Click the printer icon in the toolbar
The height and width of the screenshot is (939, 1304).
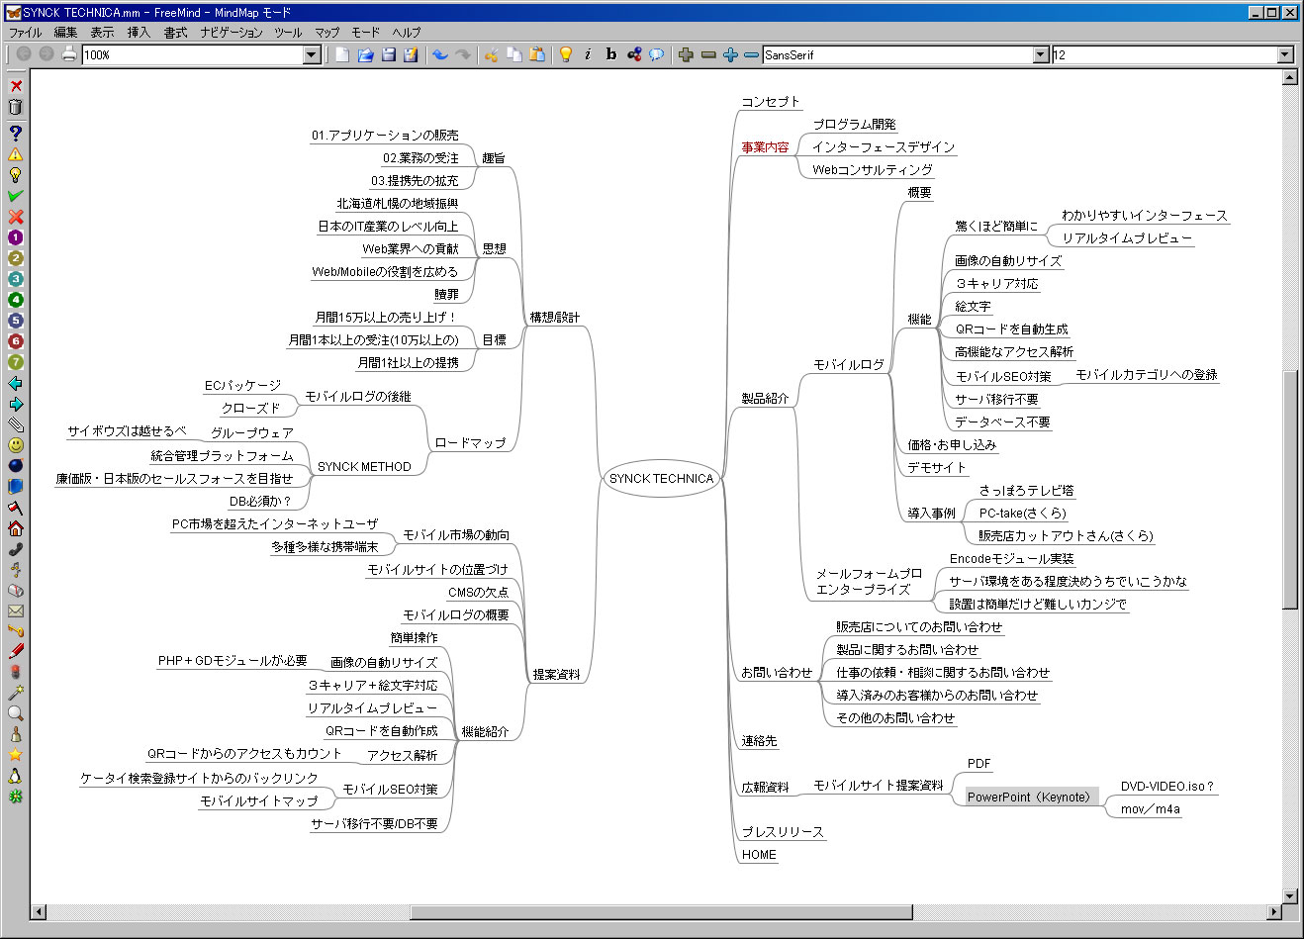tap(68, 54)
